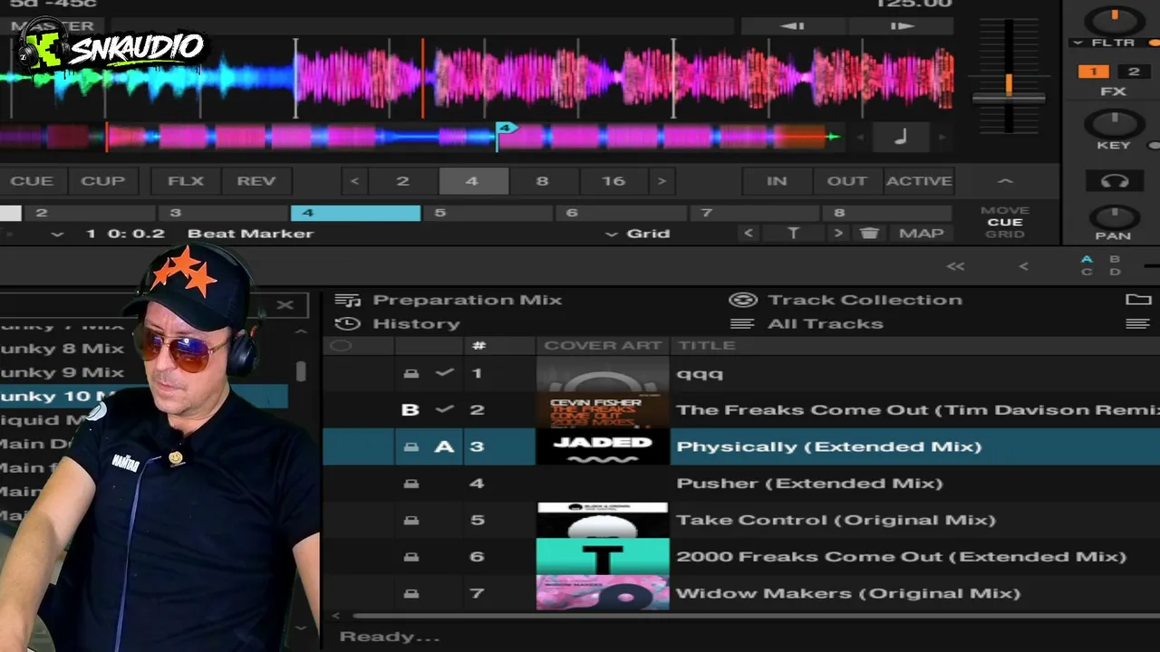Select hotcue slot 5
This screenshot has width=1160, height=652.
pos(488,214)
